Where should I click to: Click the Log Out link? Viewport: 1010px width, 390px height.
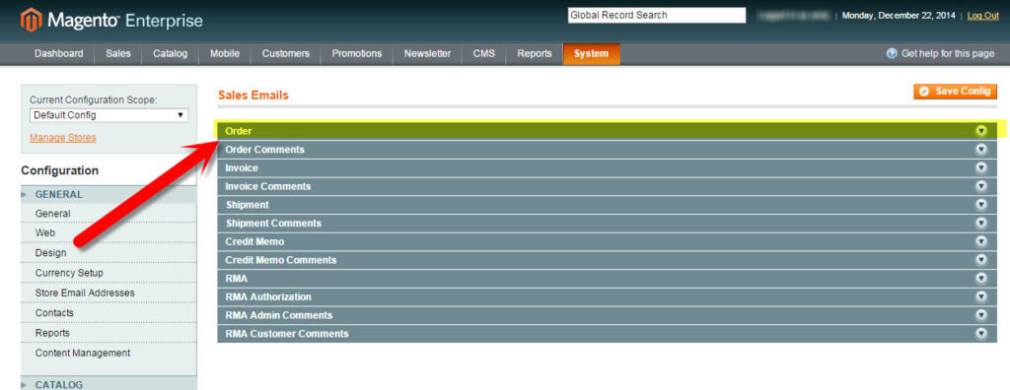pos(983,16)
